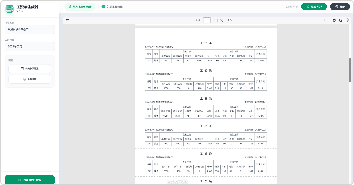
Task: Open the 页面设置 page settings
Action: pos(30,79)
